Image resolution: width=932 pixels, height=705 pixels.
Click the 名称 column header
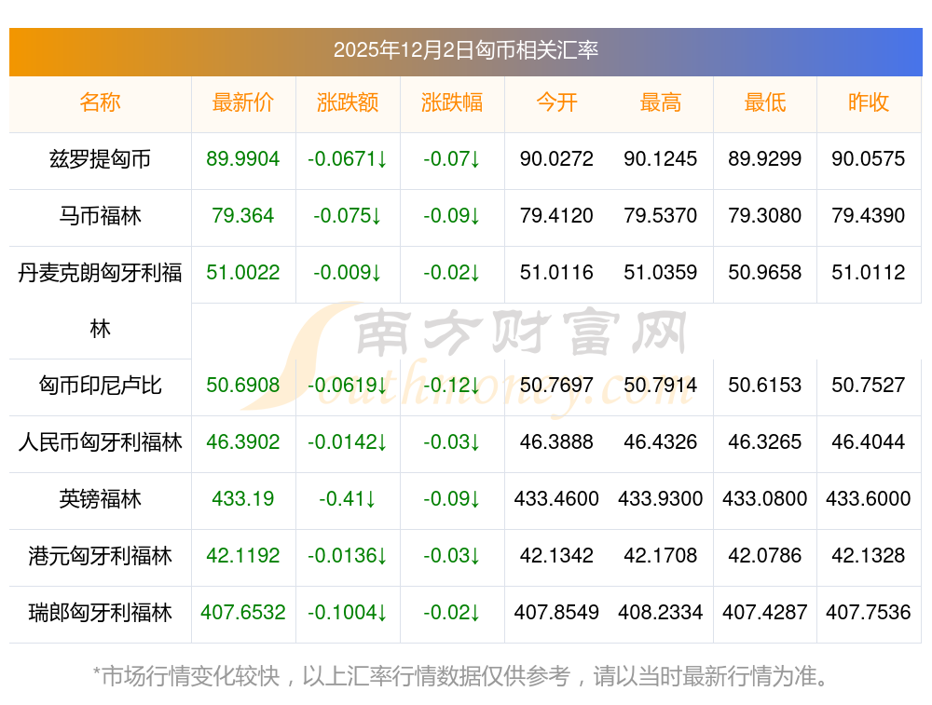[101, 103]
